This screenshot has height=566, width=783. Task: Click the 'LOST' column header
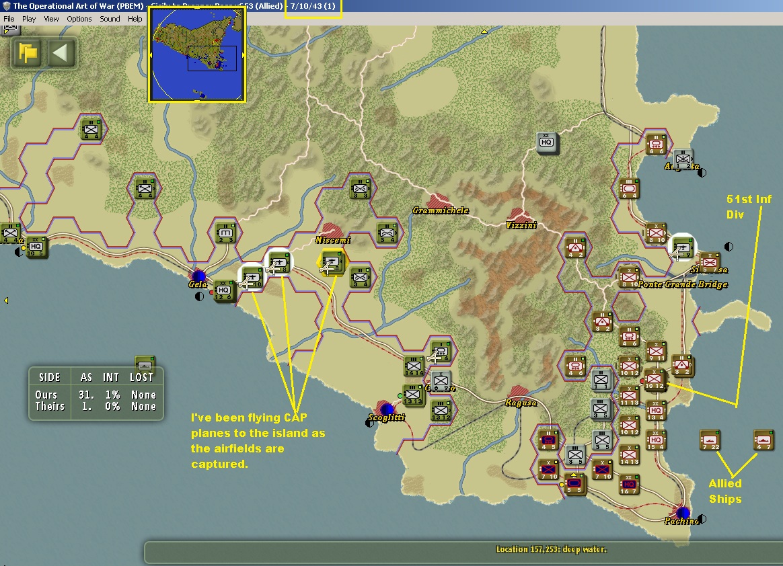143,378
